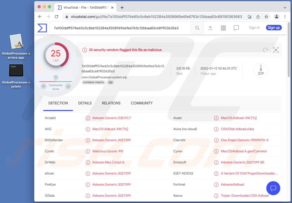Switch to the DETAILS tab
Image resolution: width=292 pixels, height=203 pixels.
85,103
